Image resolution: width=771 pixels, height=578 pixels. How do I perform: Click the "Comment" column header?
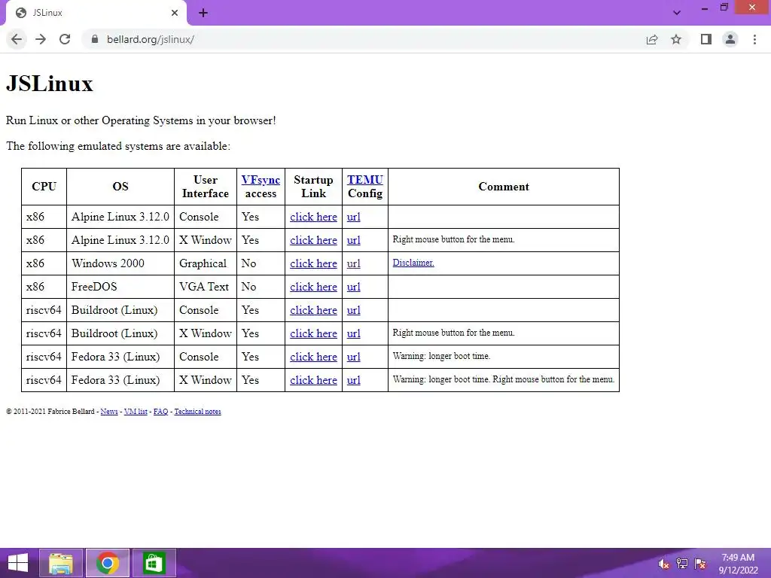(x=504, y=187)
